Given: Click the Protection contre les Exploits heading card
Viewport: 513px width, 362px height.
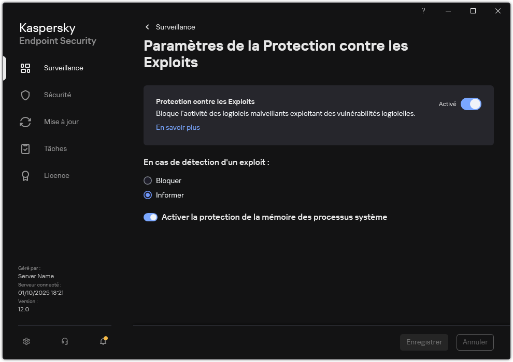Looking at the screenshot, I should 206,101.
